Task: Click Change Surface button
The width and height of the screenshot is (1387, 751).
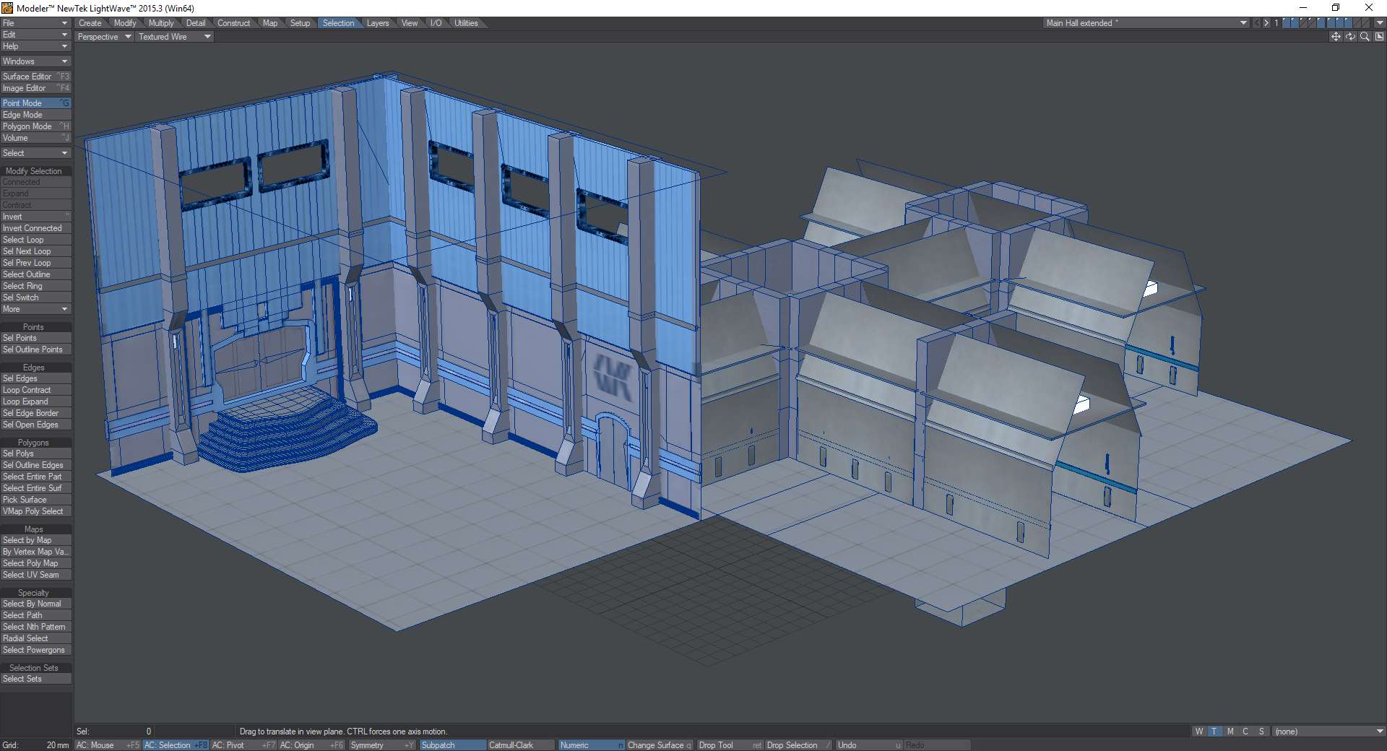Action: 660,745
